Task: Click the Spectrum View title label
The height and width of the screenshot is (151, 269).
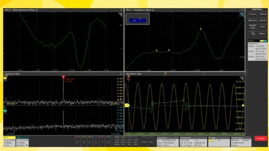Action: [12, 74]
